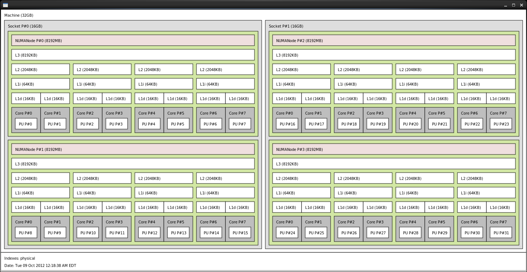Minimize the topology window
527x272 pixels.
click(506, 5)
